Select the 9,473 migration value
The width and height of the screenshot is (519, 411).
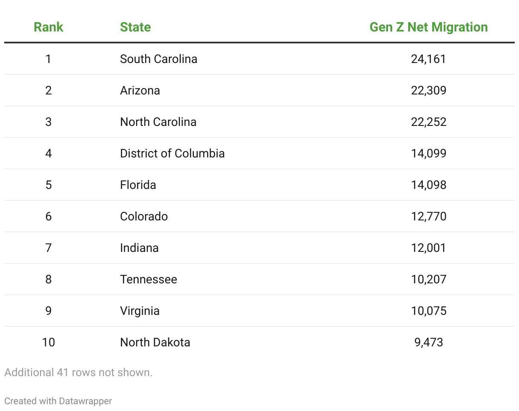point(429,342)
